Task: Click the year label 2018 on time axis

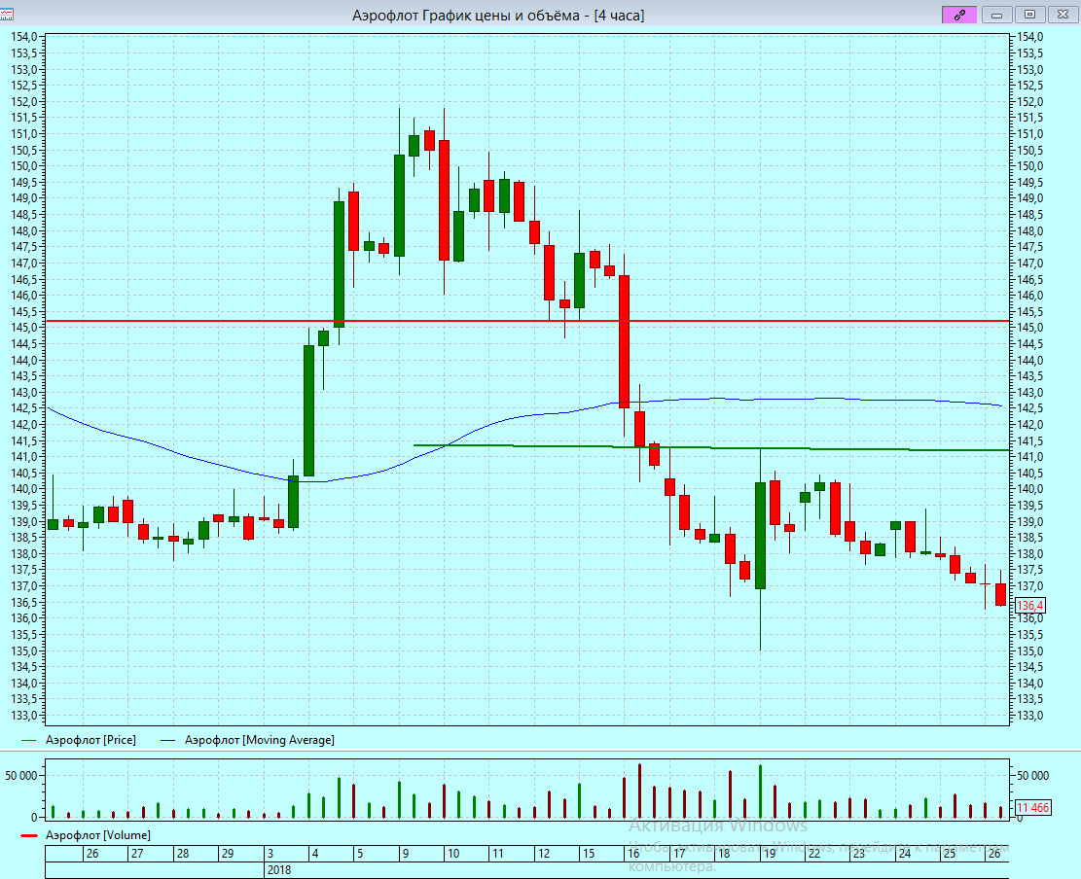Action: tap(279, 870)
